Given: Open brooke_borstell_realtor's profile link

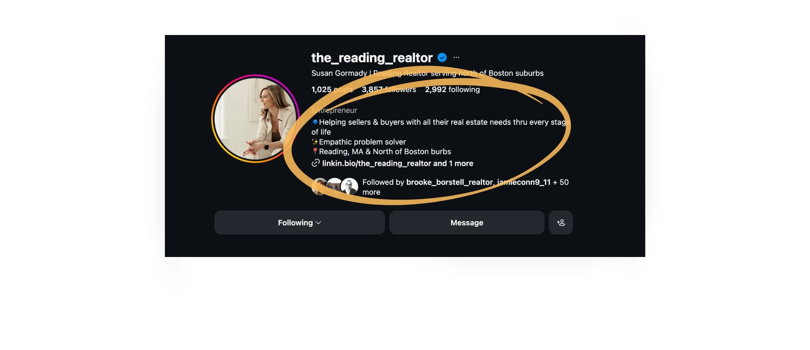Looking at the screenshot, I should click(x=449, y=182).
